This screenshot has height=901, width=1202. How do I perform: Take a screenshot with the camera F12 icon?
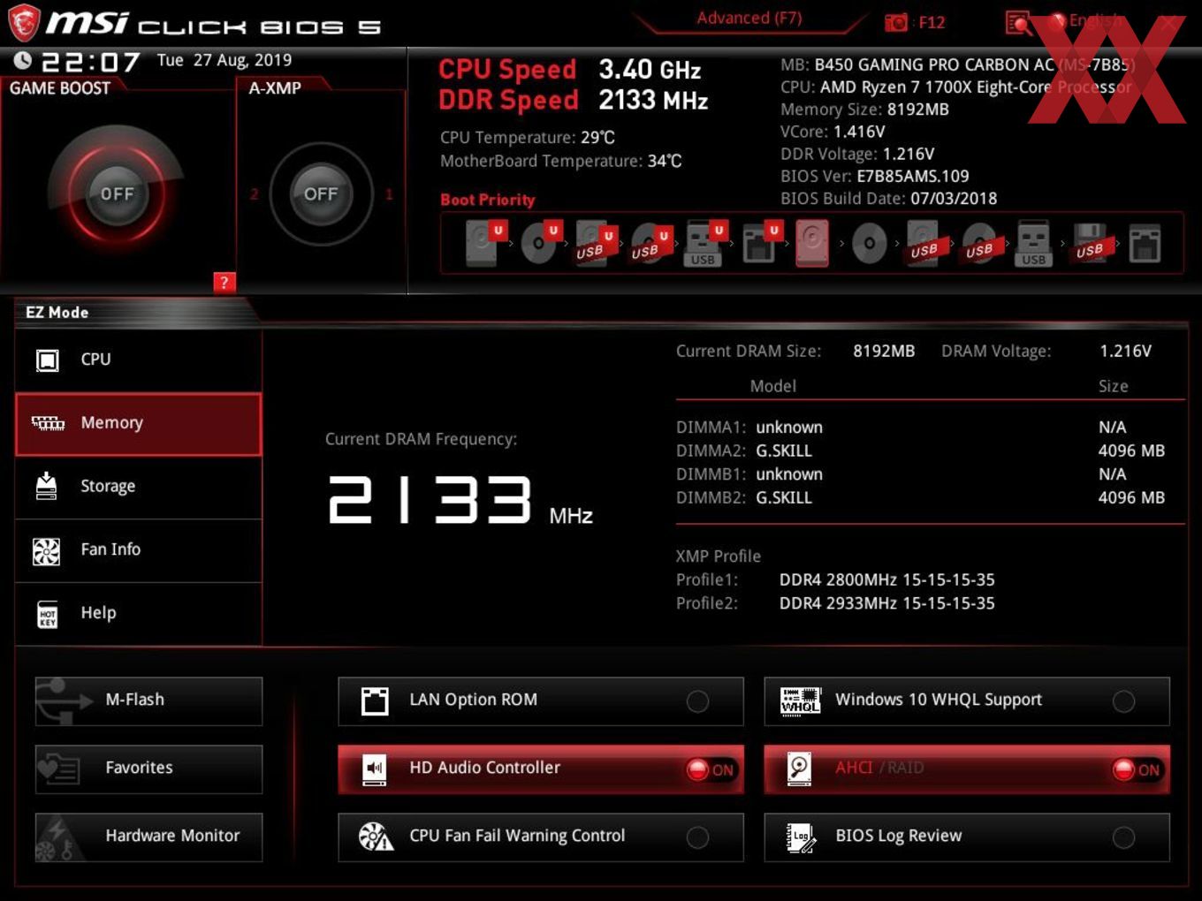896,22
